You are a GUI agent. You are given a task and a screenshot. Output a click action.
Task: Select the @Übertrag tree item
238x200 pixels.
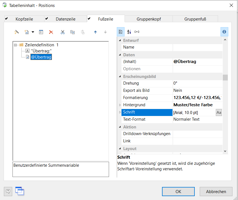click(41, 57)
